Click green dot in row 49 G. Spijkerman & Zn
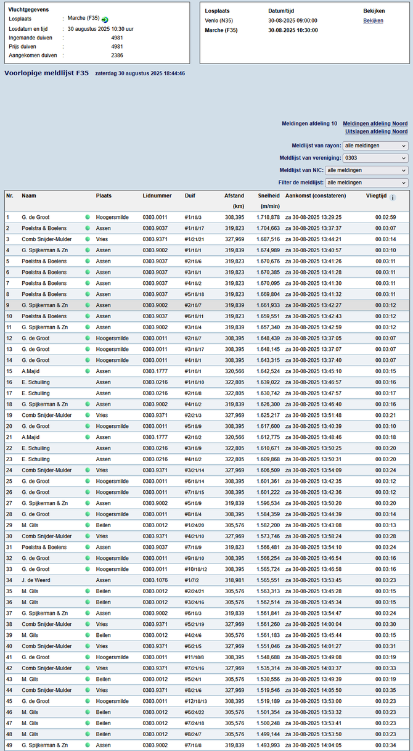 pos(88,745)
